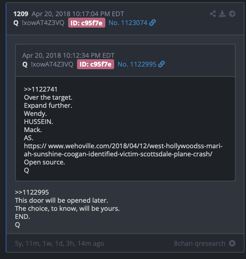Click the share icon on post 1209
This screenshot has height=259, width=246.
tap(213, 14)
